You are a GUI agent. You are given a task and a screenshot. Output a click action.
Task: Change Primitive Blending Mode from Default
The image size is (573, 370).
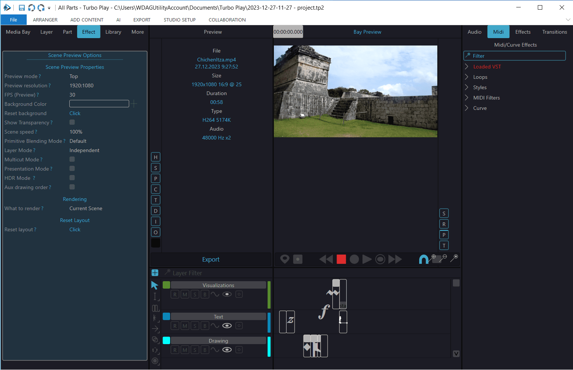click(x=78, y=141)
